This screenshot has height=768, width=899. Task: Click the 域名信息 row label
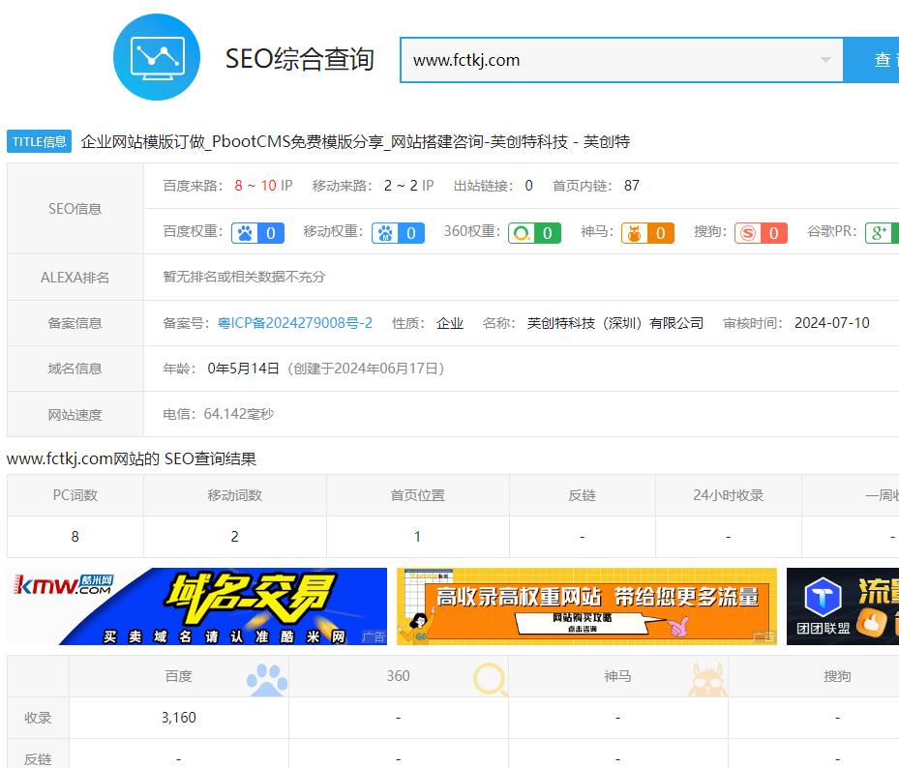tap(75, 369)
